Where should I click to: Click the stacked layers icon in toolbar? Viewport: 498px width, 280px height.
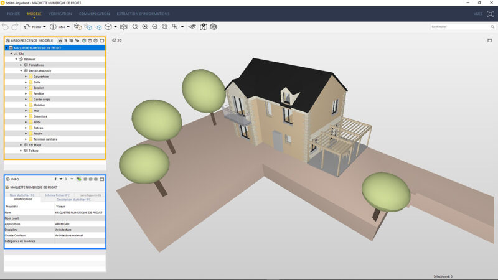point(214,27)
